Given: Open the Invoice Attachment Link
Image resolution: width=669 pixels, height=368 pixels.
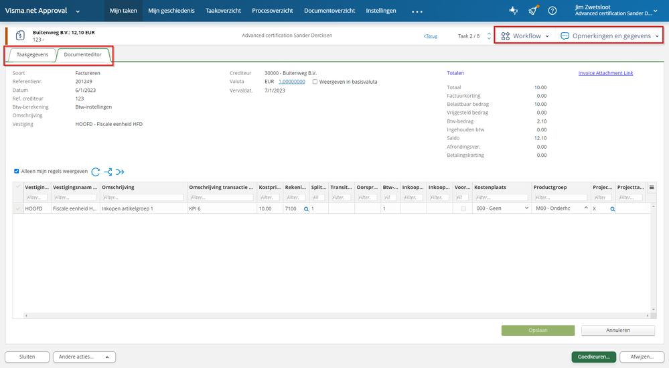Looking at the screenshot, I should (x=605, y=73).
